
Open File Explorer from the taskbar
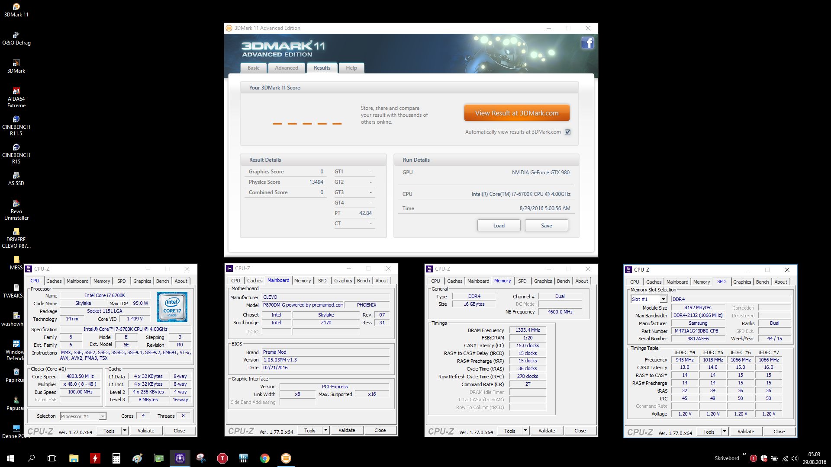74,458
